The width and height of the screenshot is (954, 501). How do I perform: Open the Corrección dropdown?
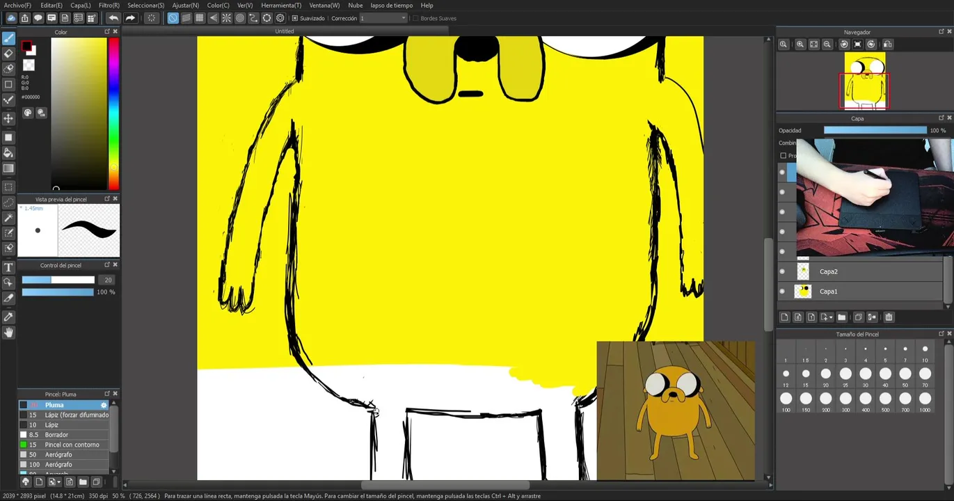point(383,18)
